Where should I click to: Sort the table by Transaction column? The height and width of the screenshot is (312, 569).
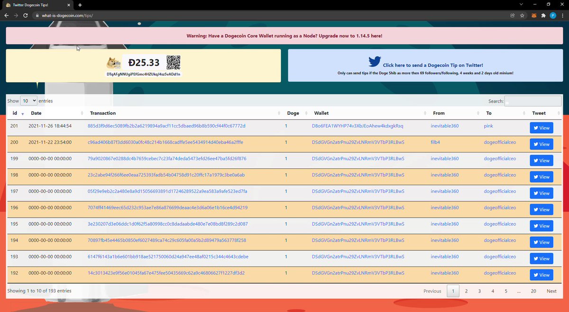184,113
